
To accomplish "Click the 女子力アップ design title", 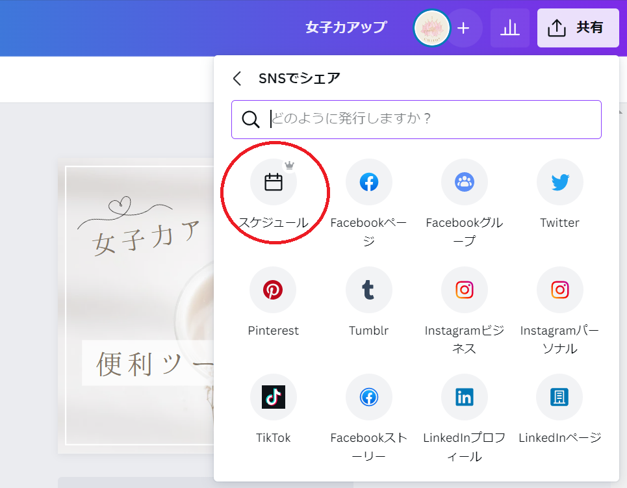I will pyautogui.click(x=346, y=27).
